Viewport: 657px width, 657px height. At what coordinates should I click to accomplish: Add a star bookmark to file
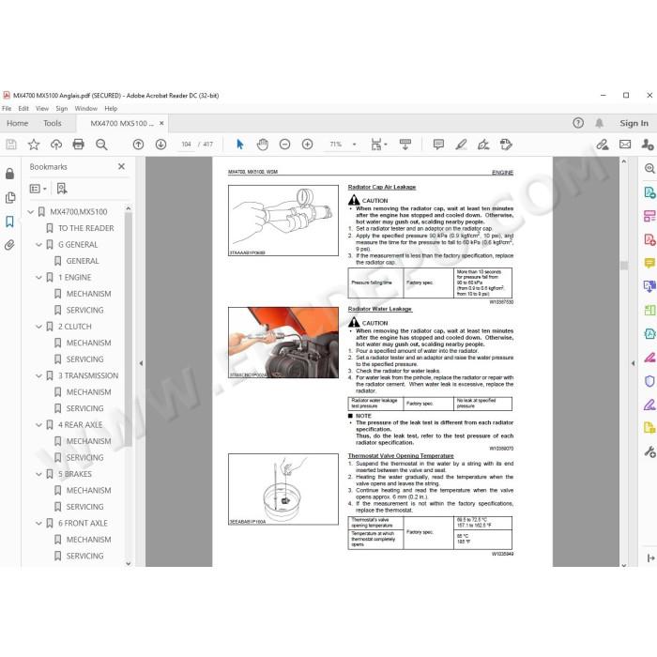tap(34, 145)
